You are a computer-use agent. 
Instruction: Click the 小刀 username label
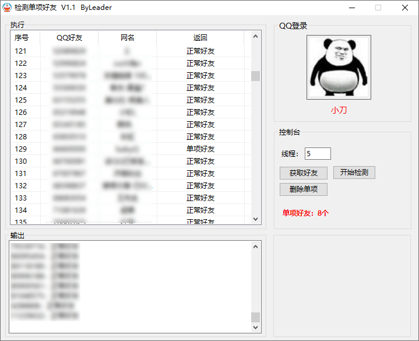[339, 110]
